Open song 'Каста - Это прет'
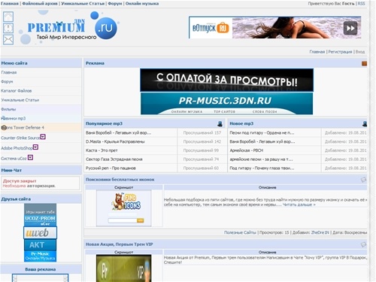The width and height of the screenshot is (376, 282). pyautogui.click(x=102, y=150)
